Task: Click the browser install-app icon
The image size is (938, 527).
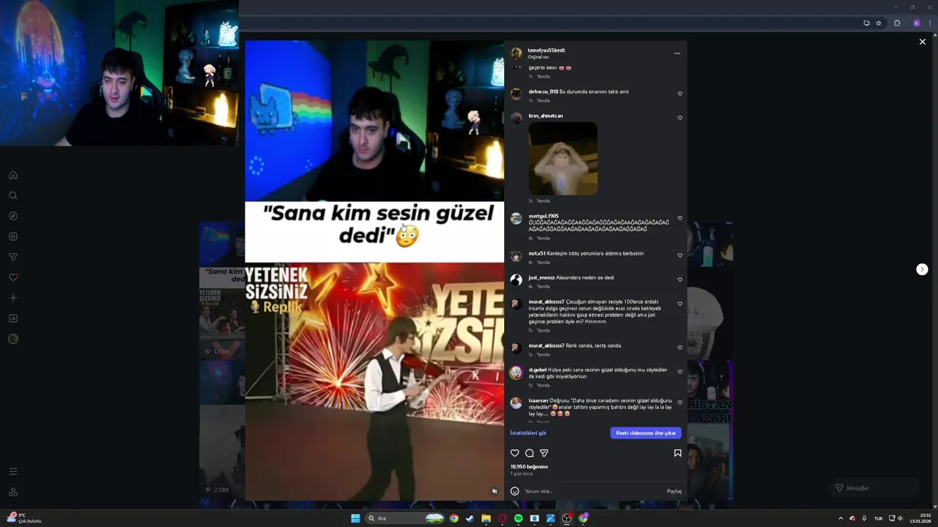Action: (866, 23)
